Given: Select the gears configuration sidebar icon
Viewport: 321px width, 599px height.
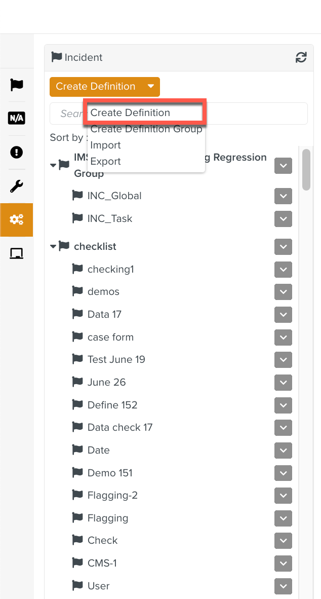Looking at the screenshot, I should click(17, 220).
